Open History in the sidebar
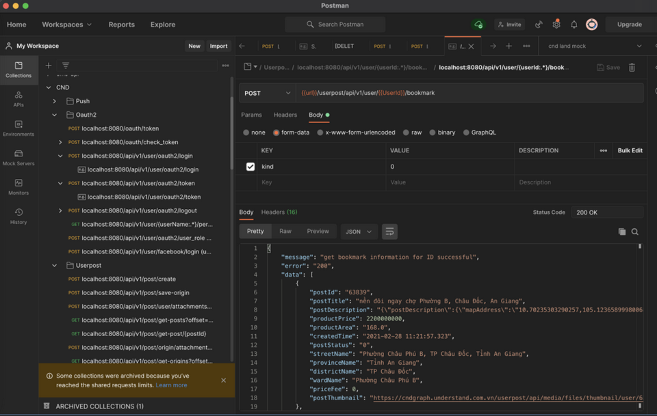657x416 pixels. (x=18, y=216)
